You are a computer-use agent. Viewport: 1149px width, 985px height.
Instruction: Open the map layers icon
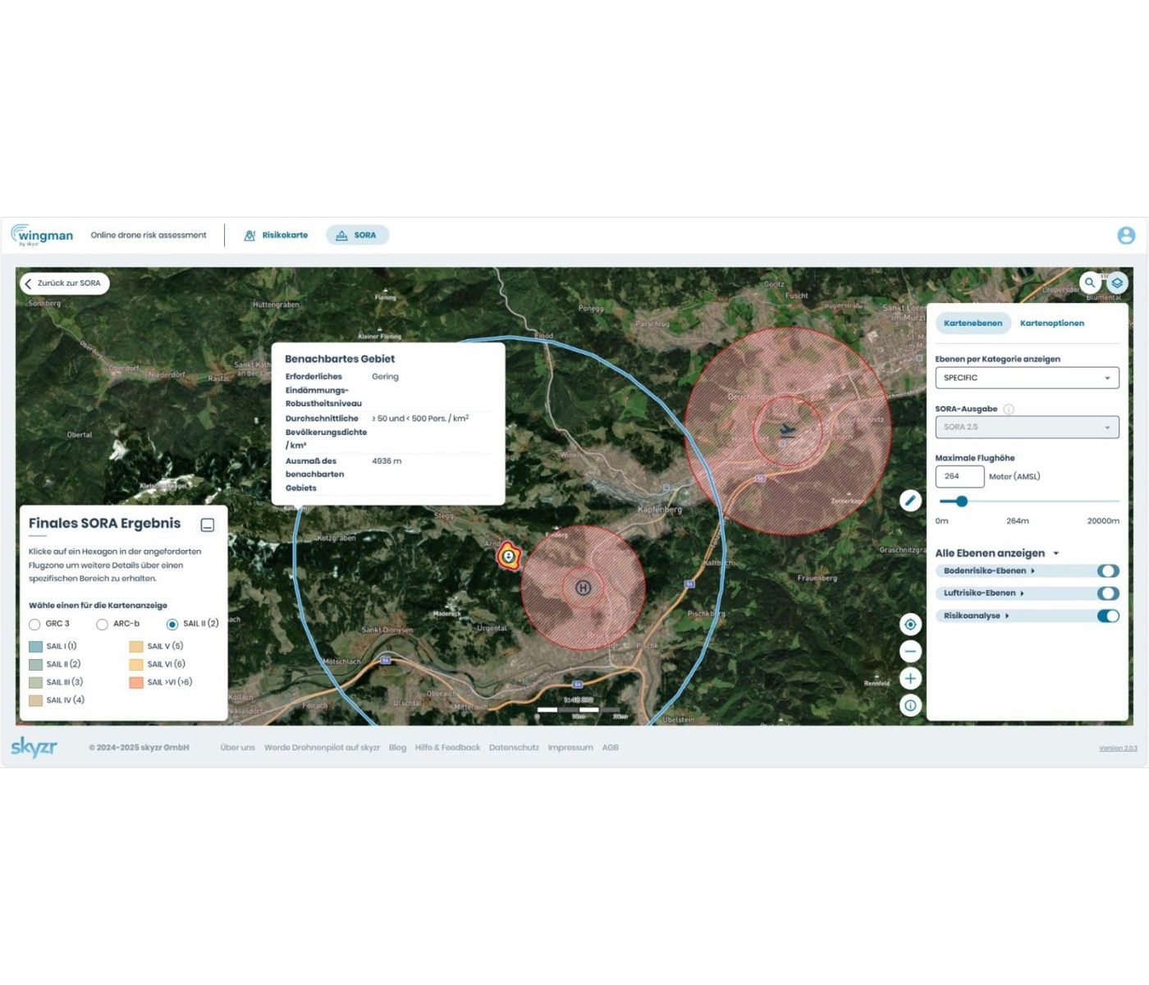pyautogui.click(x=1117, y=282)
